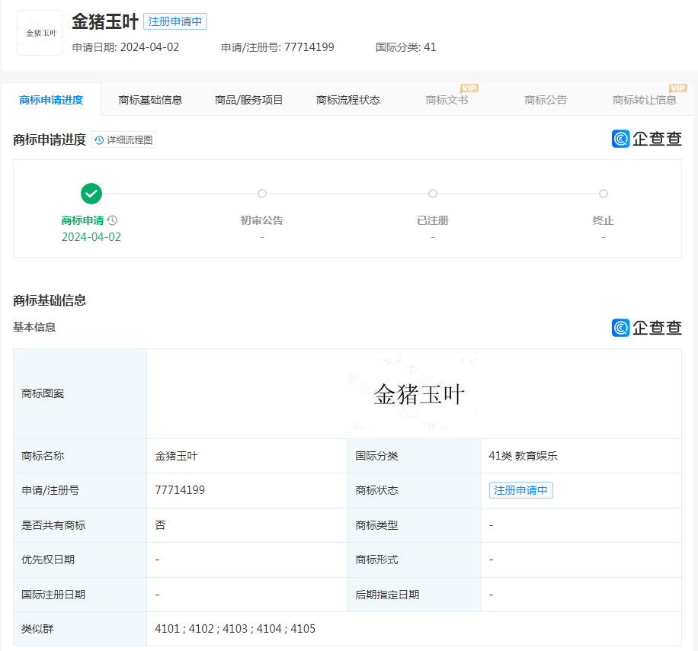The width and height of the screenshot is (698, 651).
Task: Click the 商标名称 value 金猪玉叶
Action: point(176,456)
